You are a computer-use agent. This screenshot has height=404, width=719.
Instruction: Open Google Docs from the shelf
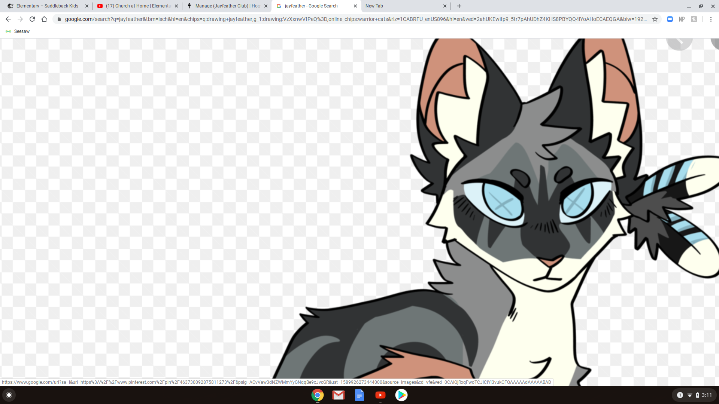(359, 395)
